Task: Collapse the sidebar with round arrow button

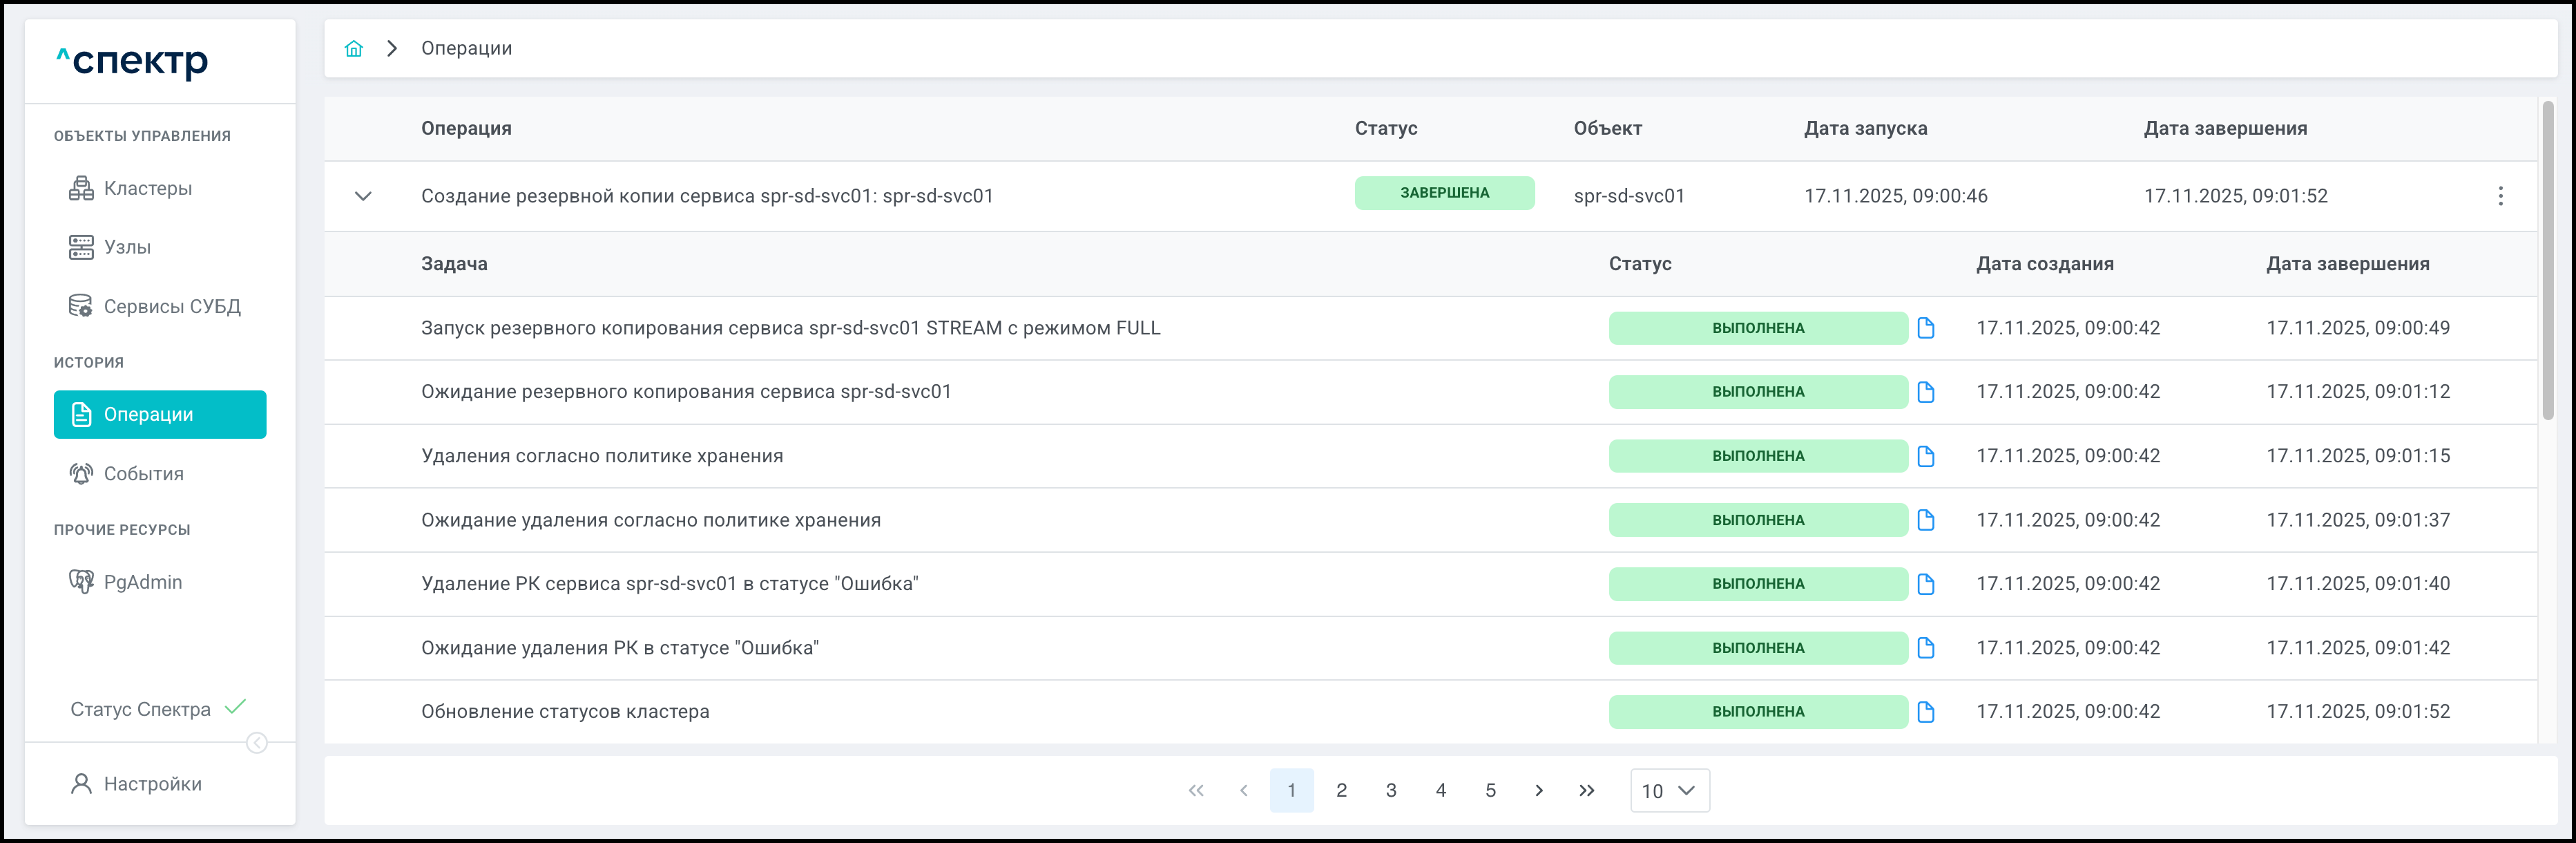Action: [x=257, y=743]
